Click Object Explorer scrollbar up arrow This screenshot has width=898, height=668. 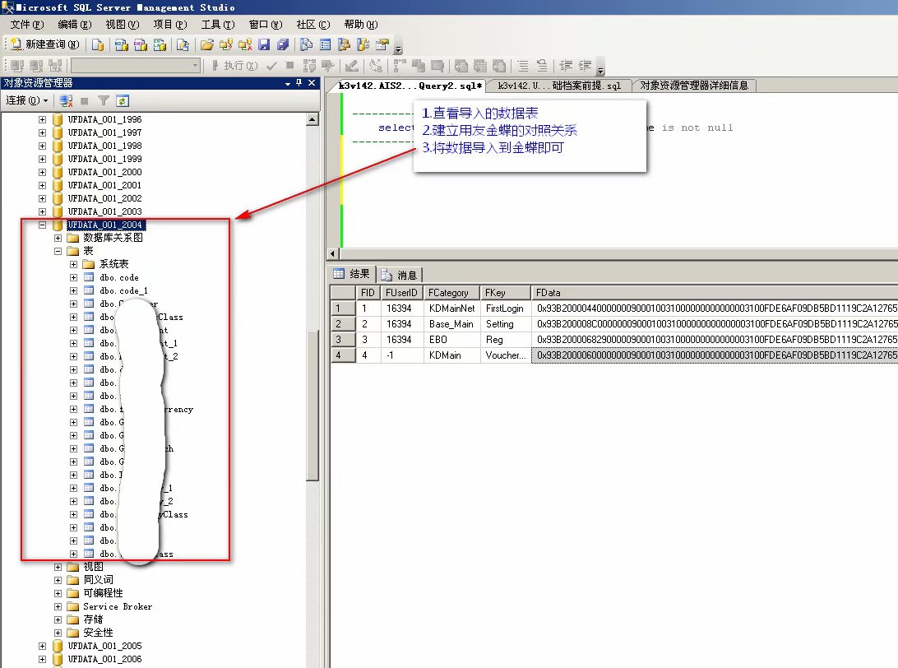pos(312,119)
